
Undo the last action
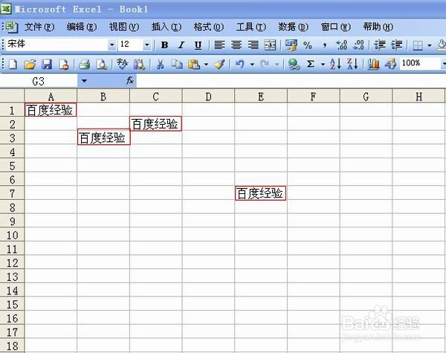(240, 64)
